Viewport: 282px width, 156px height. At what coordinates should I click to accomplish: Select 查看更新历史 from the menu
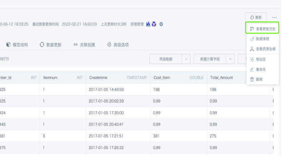[x=263, y=29]
